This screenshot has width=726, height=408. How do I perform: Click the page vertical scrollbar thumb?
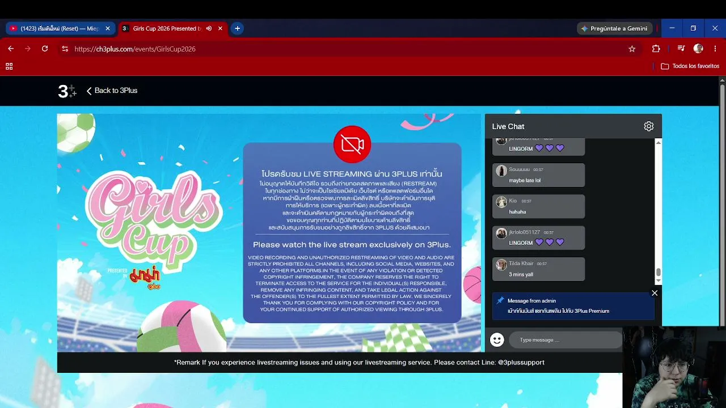722,204
